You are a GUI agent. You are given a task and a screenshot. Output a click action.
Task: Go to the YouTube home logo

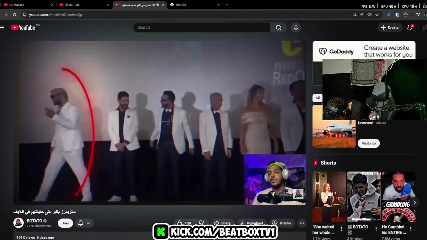[x=23, y=27]
